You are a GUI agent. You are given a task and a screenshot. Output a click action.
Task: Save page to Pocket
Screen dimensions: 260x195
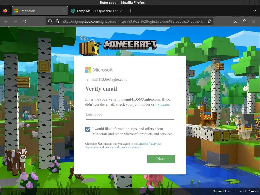235,21
